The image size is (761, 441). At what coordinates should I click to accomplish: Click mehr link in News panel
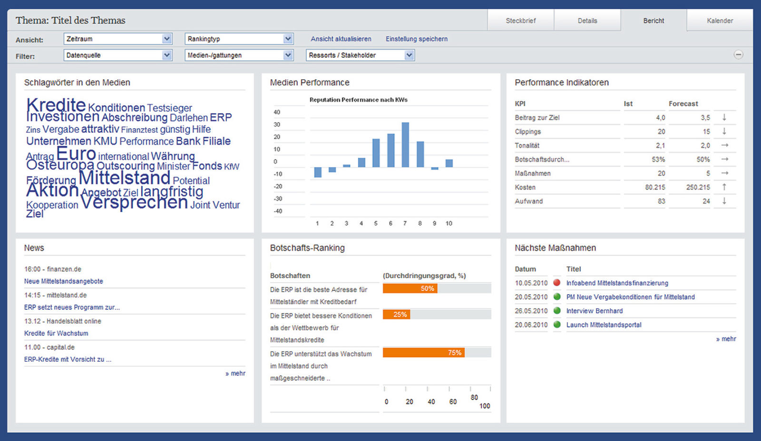click(235, 374)
